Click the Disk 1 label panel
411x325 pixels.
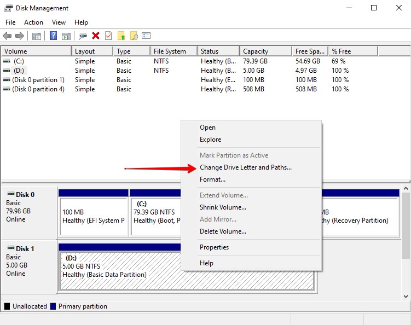[30, 266]
